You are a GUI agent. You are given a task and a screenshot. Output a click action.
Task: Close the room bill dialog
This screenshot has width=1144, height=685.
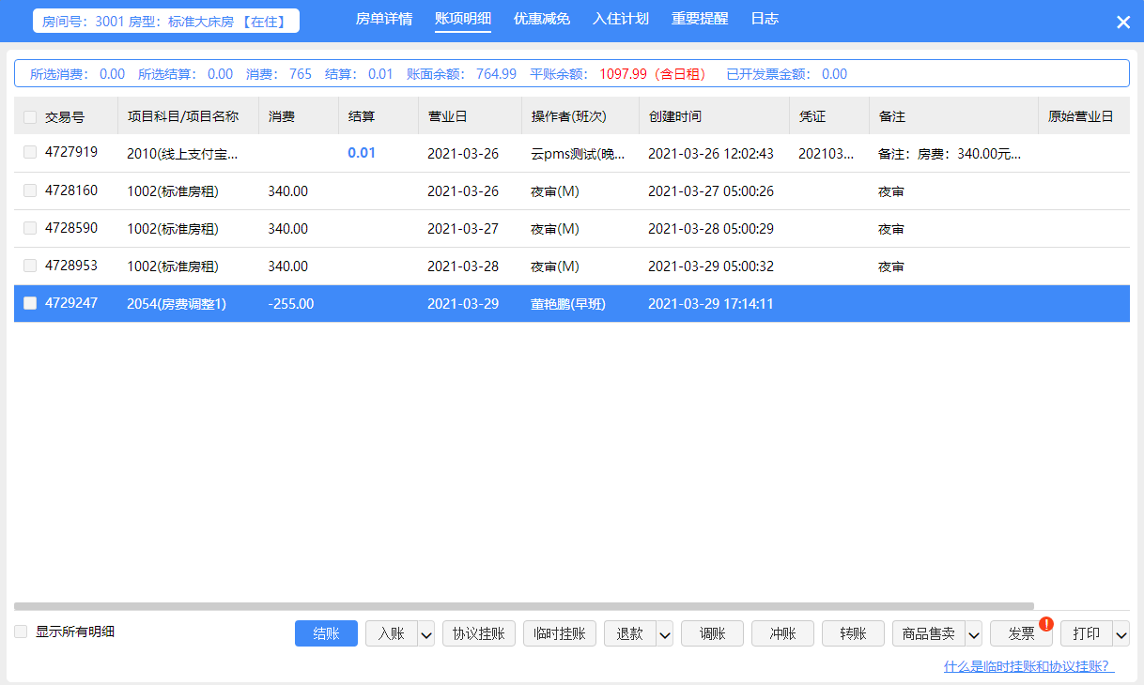pyautogui.click(x=1123, y=23)
